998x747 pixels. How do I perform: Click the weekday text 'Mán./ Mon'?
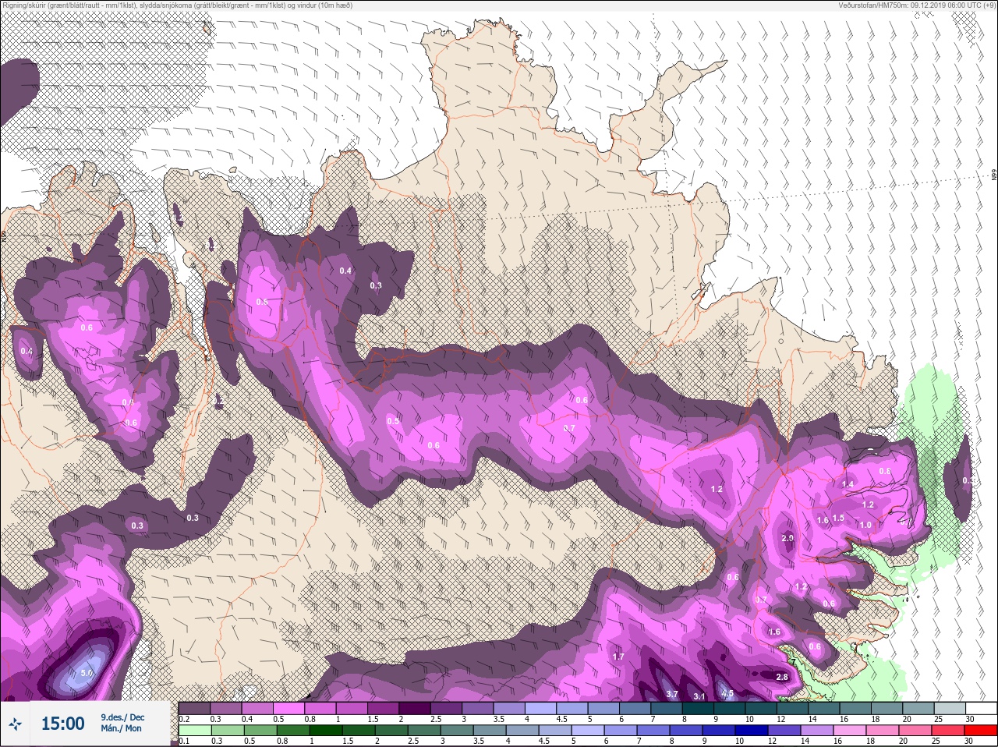[x=121, y=728]
